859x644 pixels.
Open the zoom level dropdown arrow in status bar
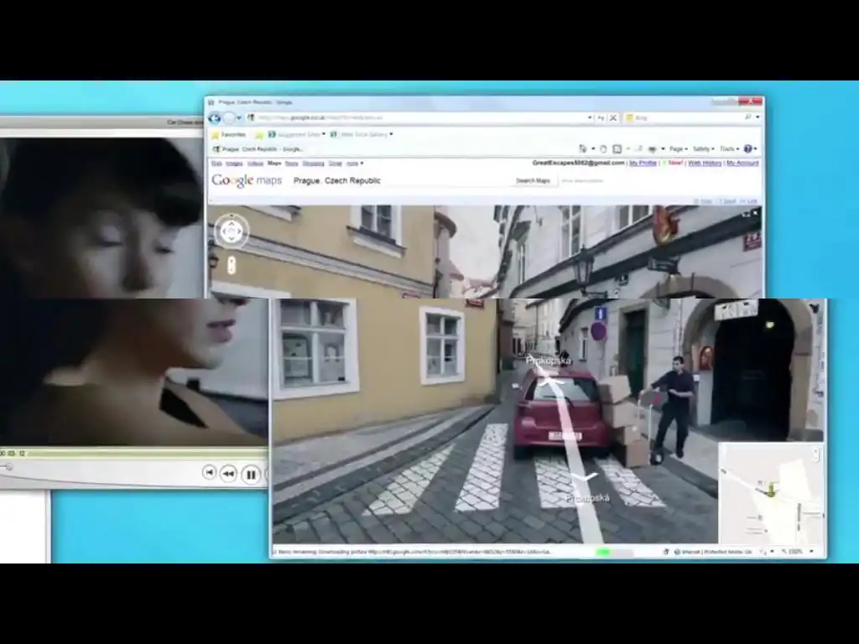(812, 552)
